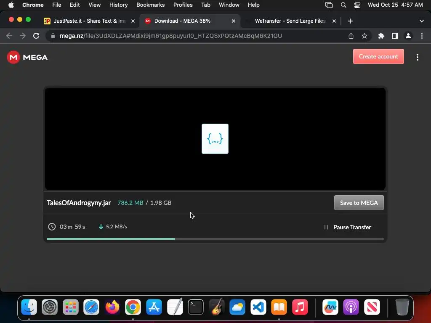This screenshot has height=323, width=431.
Task: Open Trash from the dock
Action: tap(402, 307)
